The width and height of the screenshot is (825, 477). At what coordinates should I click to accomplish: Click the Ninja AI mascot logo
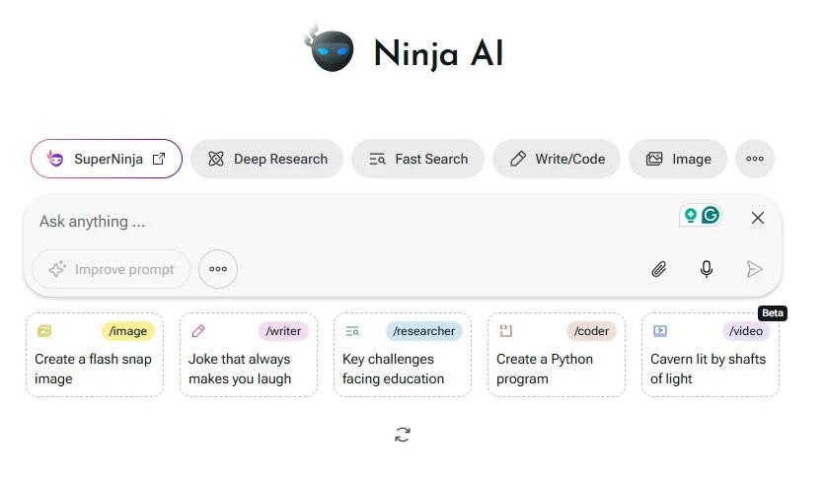click(x=330, y=49)
